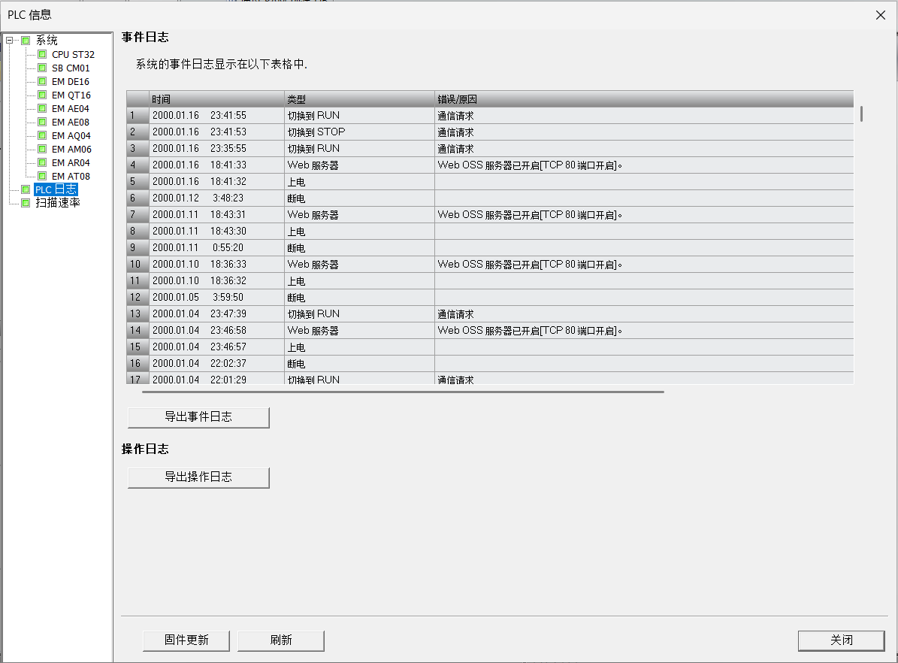Click the 固件更新 button
The height and width of the screenshot is (663, 898).
click(186, 640)
